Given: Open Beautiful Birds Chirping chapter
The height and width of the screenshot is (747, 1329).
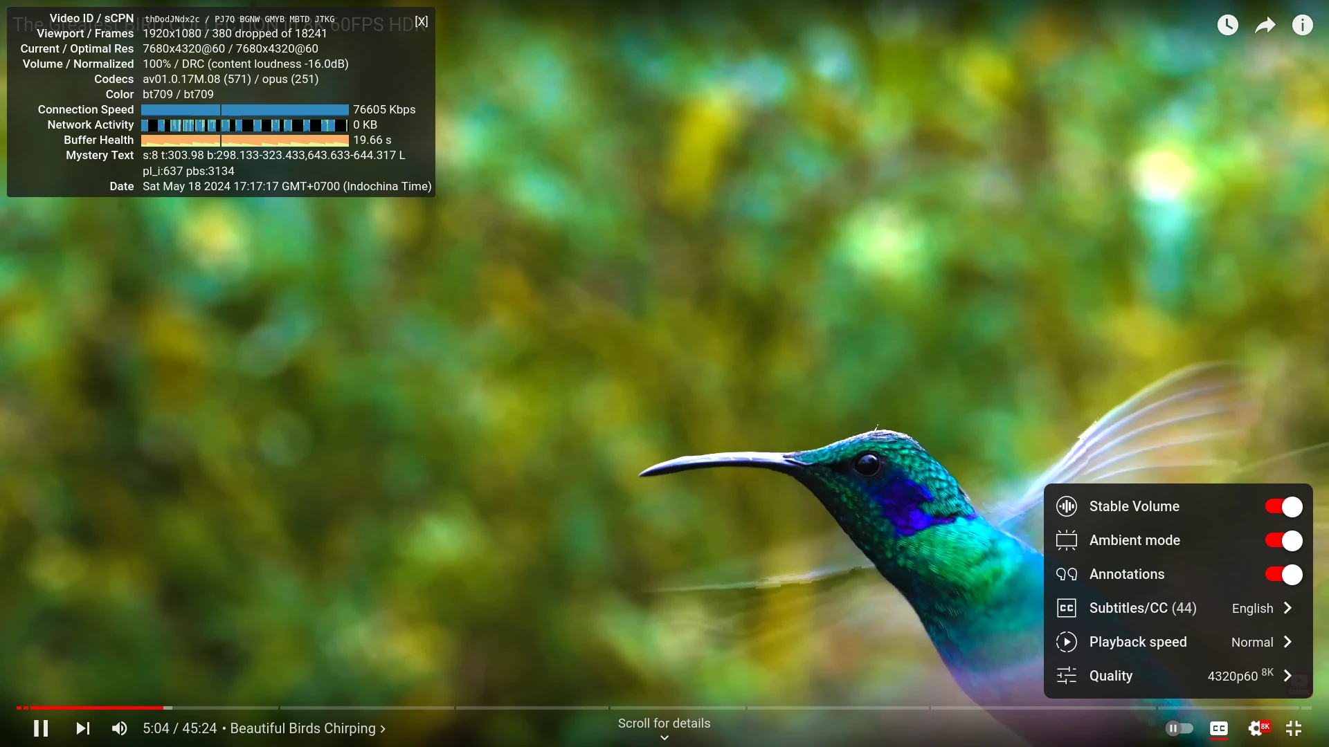Looking at the screenshot, I should [x=308, y=728].
